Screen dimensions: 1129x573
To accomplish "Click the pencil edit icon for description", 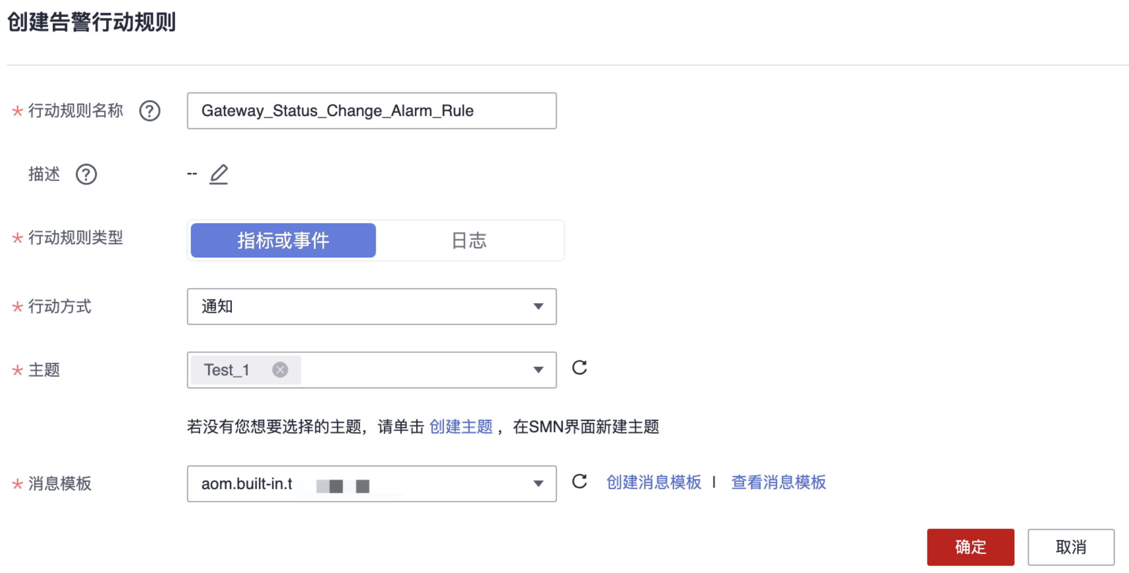I will (x=219, y=174).
